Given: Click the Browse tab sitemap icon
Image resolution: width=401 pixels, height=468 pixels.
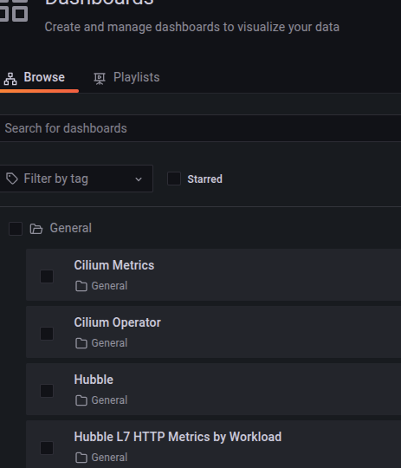Looking at the screenshot, I should tap(10, 79).
